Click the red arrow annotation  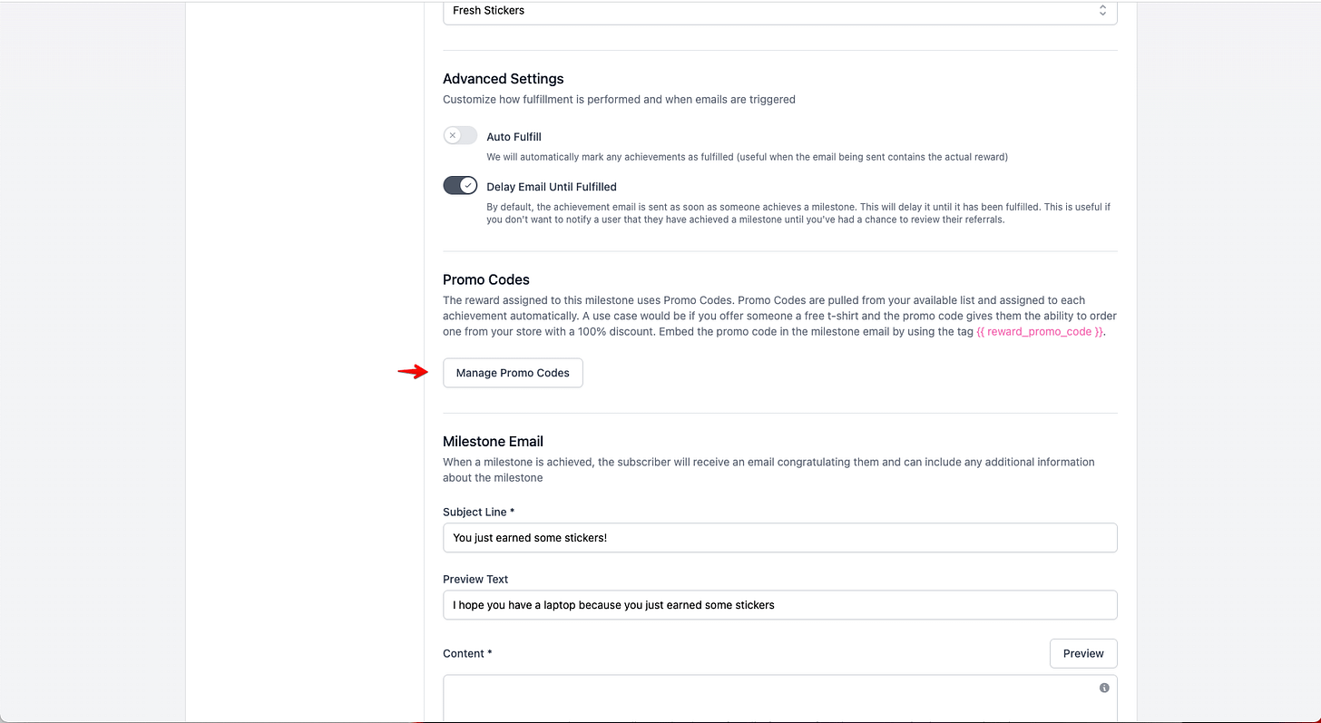pyautogui.click(x=413, y=371)
